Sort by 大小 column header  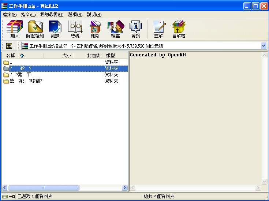click(x=59, y=55)
